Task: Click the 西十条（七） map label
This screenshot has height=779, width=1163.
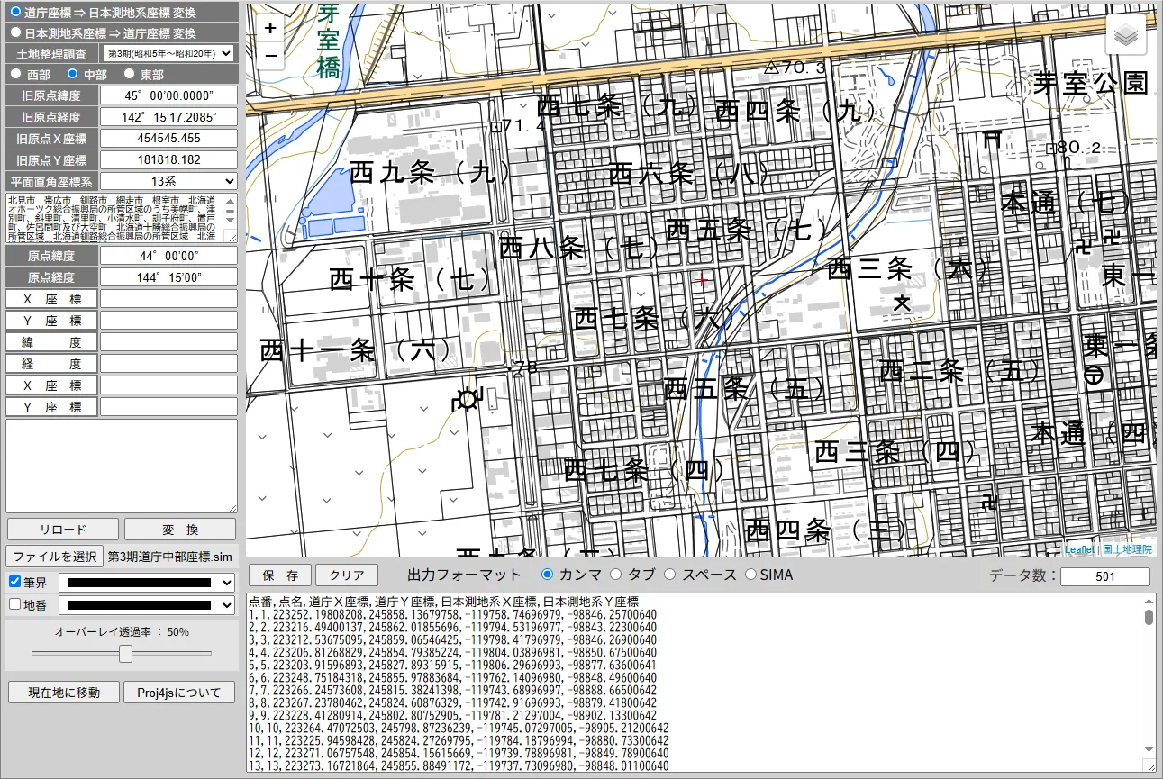Action: click(412, 279)
